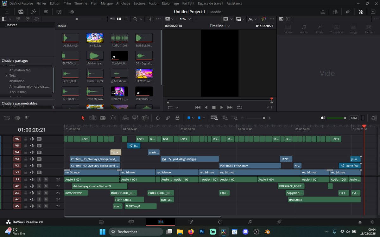This screenshot has width=380, height=237.
Task: Lock the V6 video track
Action: pos(26,139)
